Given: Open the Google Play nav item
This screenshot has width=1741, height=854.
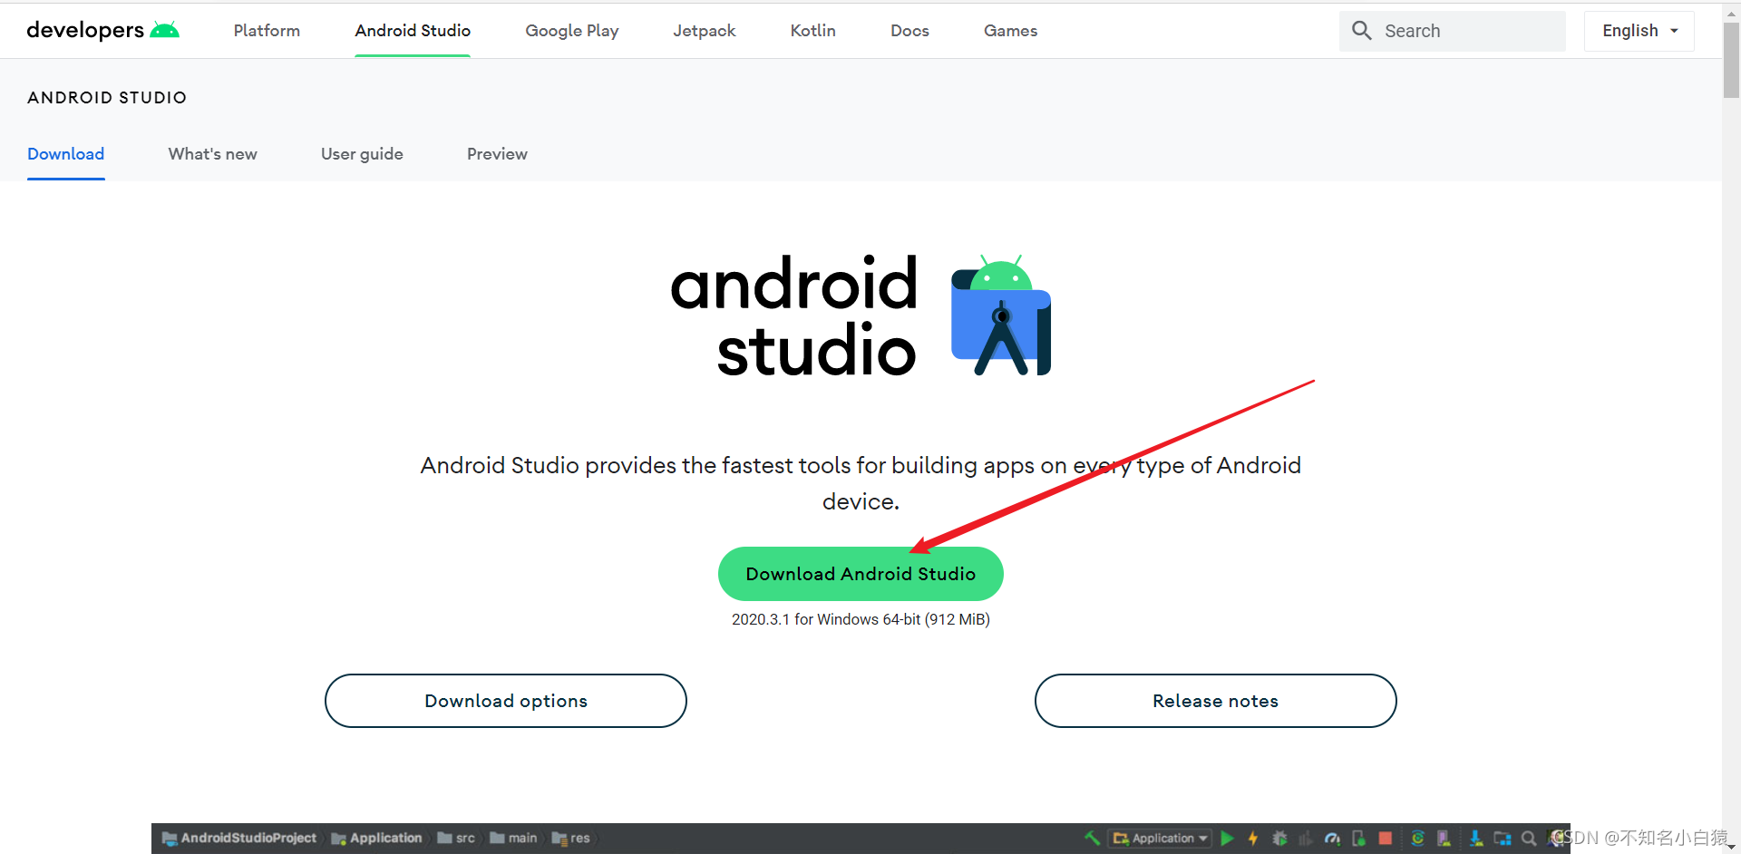Looking at the screenshot, I should (572, 31).
